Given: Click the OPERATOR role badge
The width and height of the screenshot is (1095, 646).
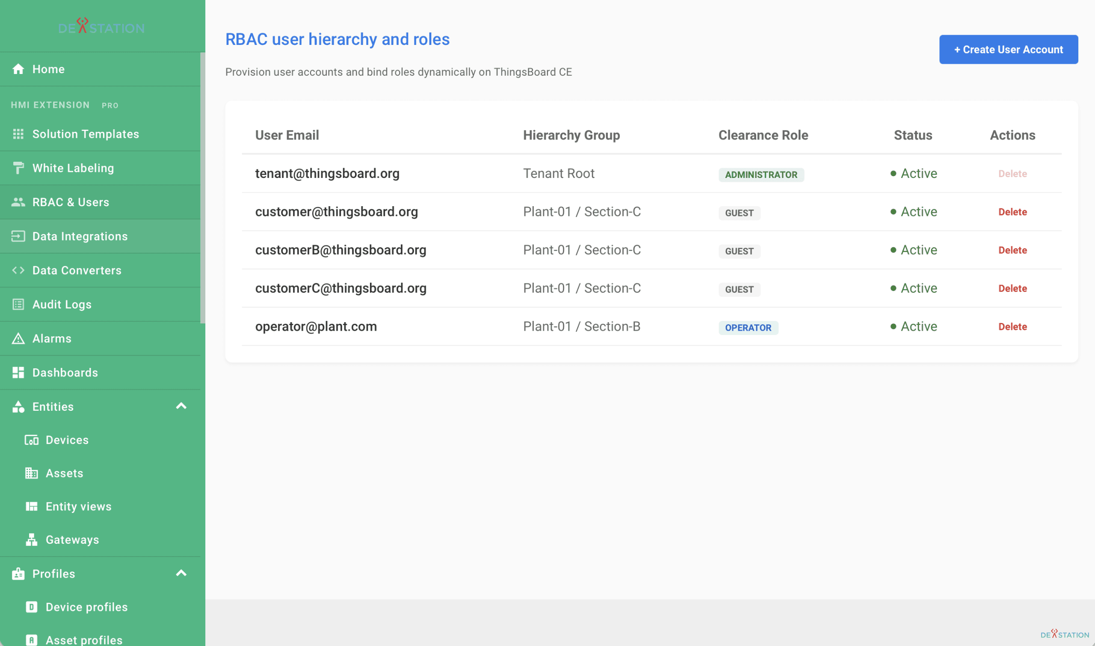Looking at the screenshot, I should point(748,327).
